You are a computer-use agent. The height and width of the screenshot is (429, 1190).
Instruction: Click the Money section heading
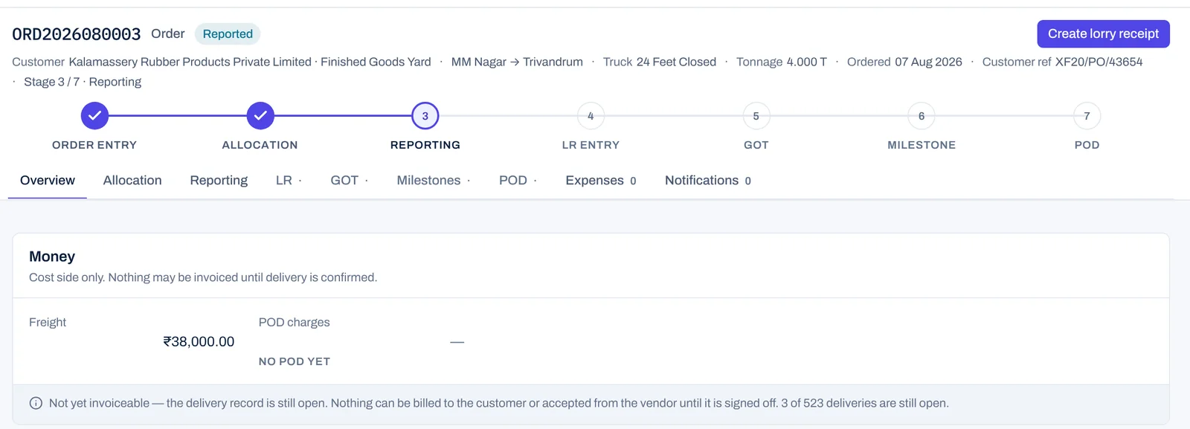click(x=52, y=257)
